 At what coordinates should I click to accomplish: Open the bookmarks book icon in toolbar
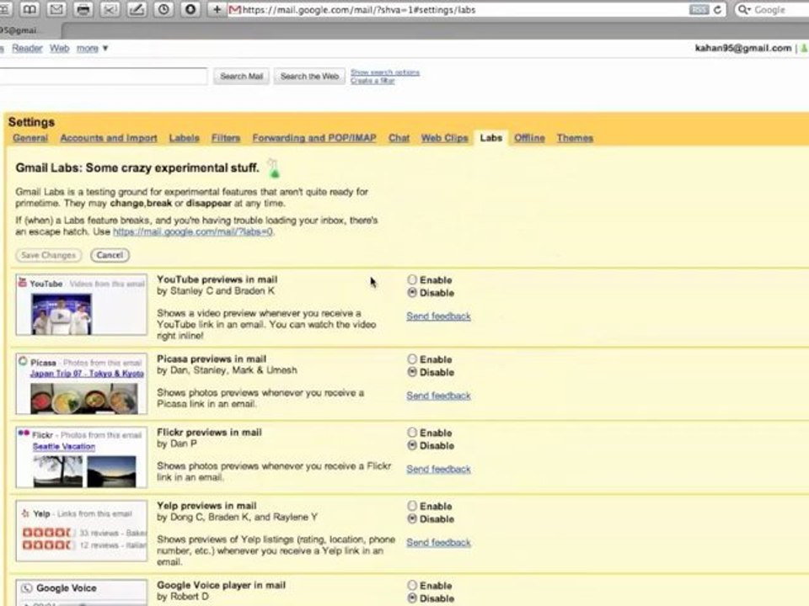click(x=29, y=9)
